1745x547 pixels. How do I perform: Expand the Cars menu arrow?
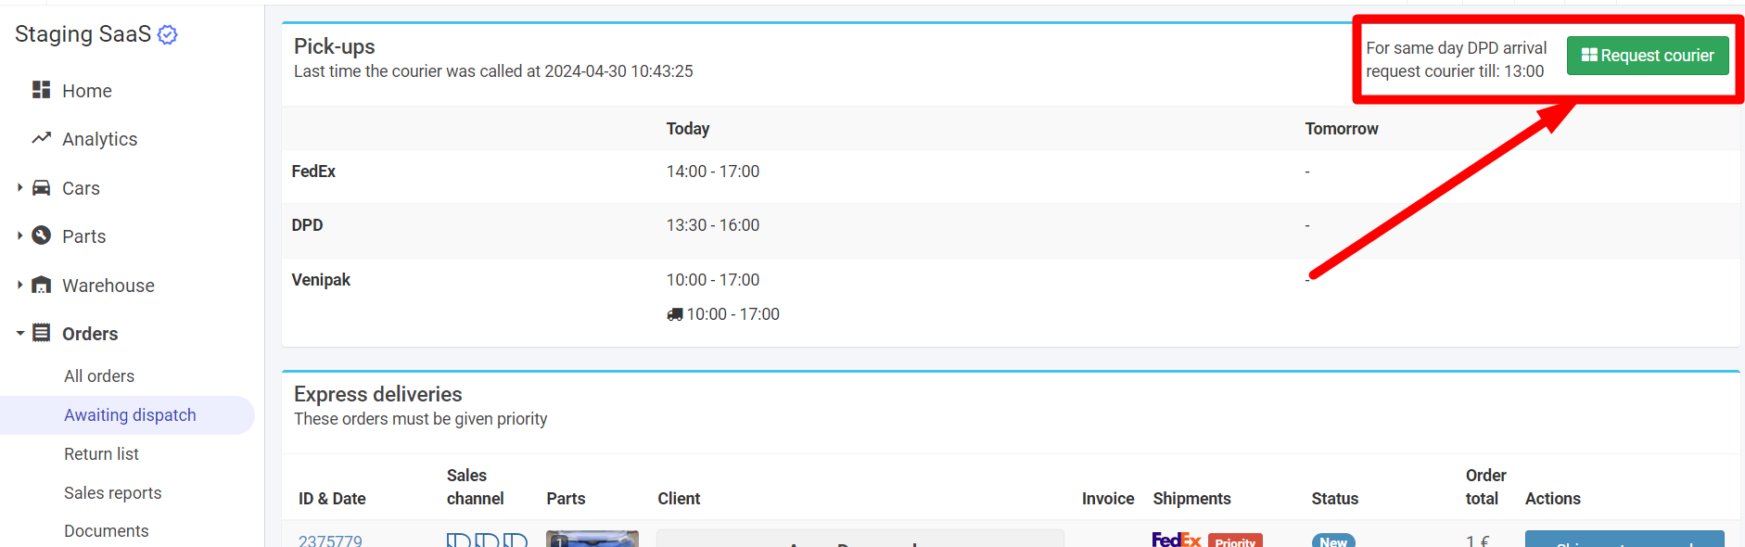coord(19,187)
